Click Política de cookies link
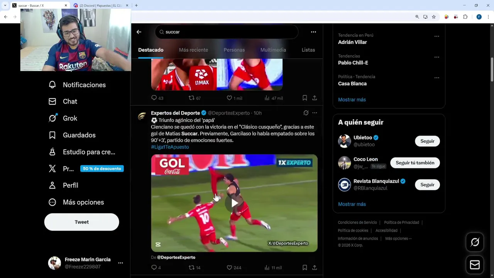Screen dimensions: 494x278 (353, 231)
